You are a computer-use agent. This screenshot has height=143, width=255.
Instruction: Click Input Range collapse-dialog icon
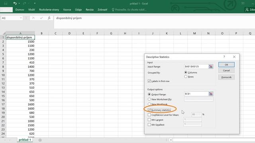click(211, 66)
